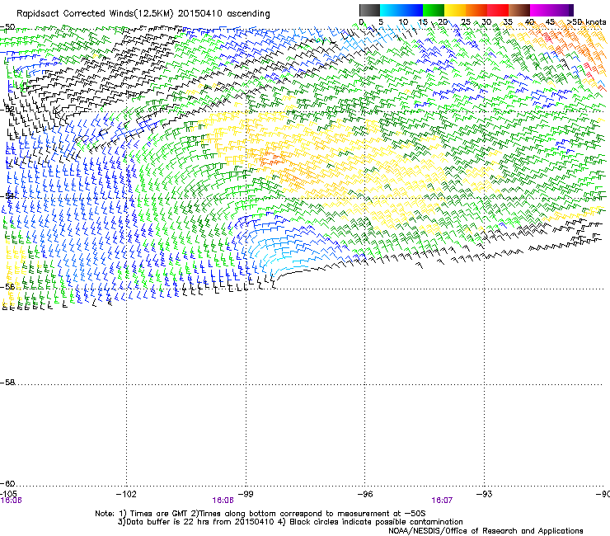Click the '-58' latitude axis label
Screen dimensions: 610x536
point(7,383)
